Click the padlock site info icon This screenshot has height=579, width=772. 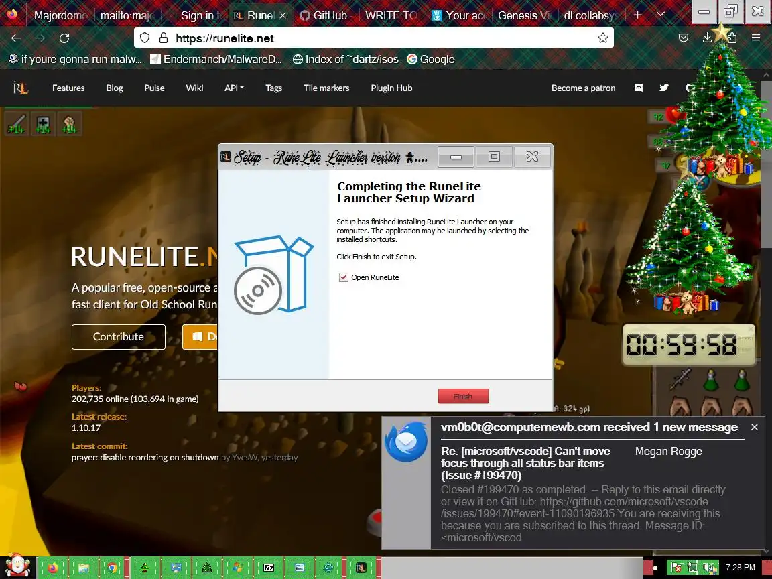tap(164, 38)
